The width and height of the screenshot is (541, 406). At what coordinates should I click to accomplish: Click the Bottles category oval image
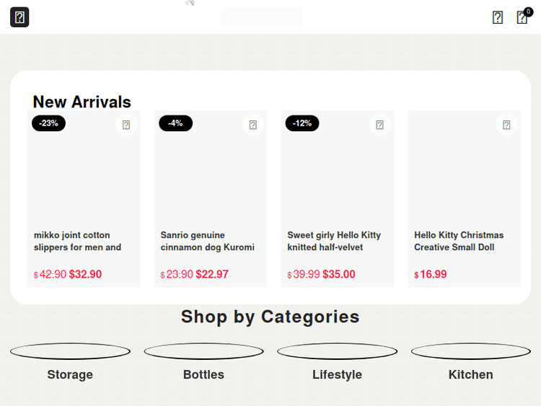tap(203, 352)
